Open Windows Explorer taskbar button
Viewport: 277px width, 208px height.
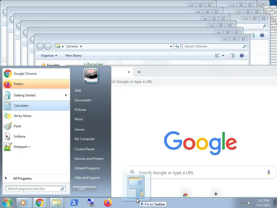point(57,203)
